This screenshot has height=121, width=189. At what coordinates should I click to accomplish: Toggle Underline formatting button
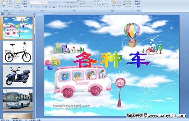pyautogui.click(x=37, y=7)
